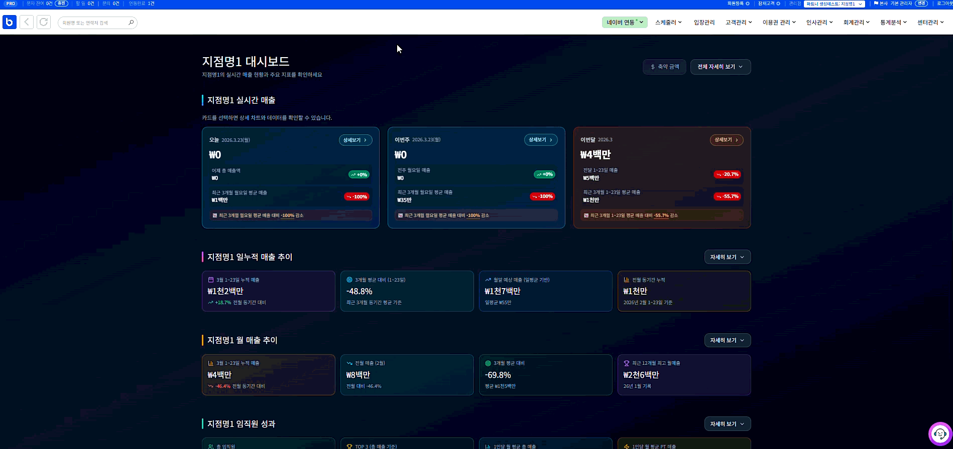
Task: Click the flag icon beside 본사
Action: click(x=876, y=4)
